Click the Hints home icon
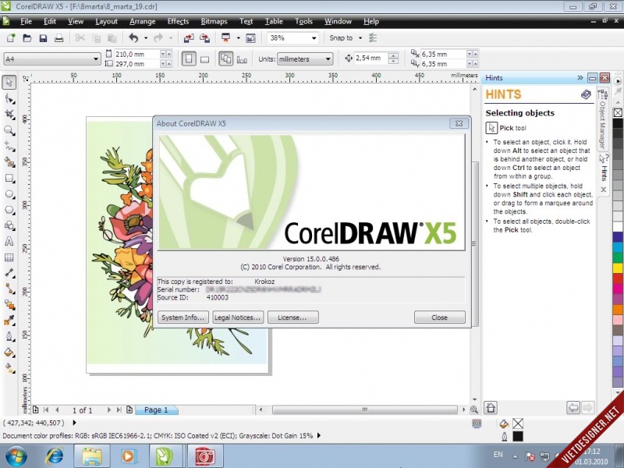Image resolution: width=624 pixels, height=468 pixels. coord(491,407)
